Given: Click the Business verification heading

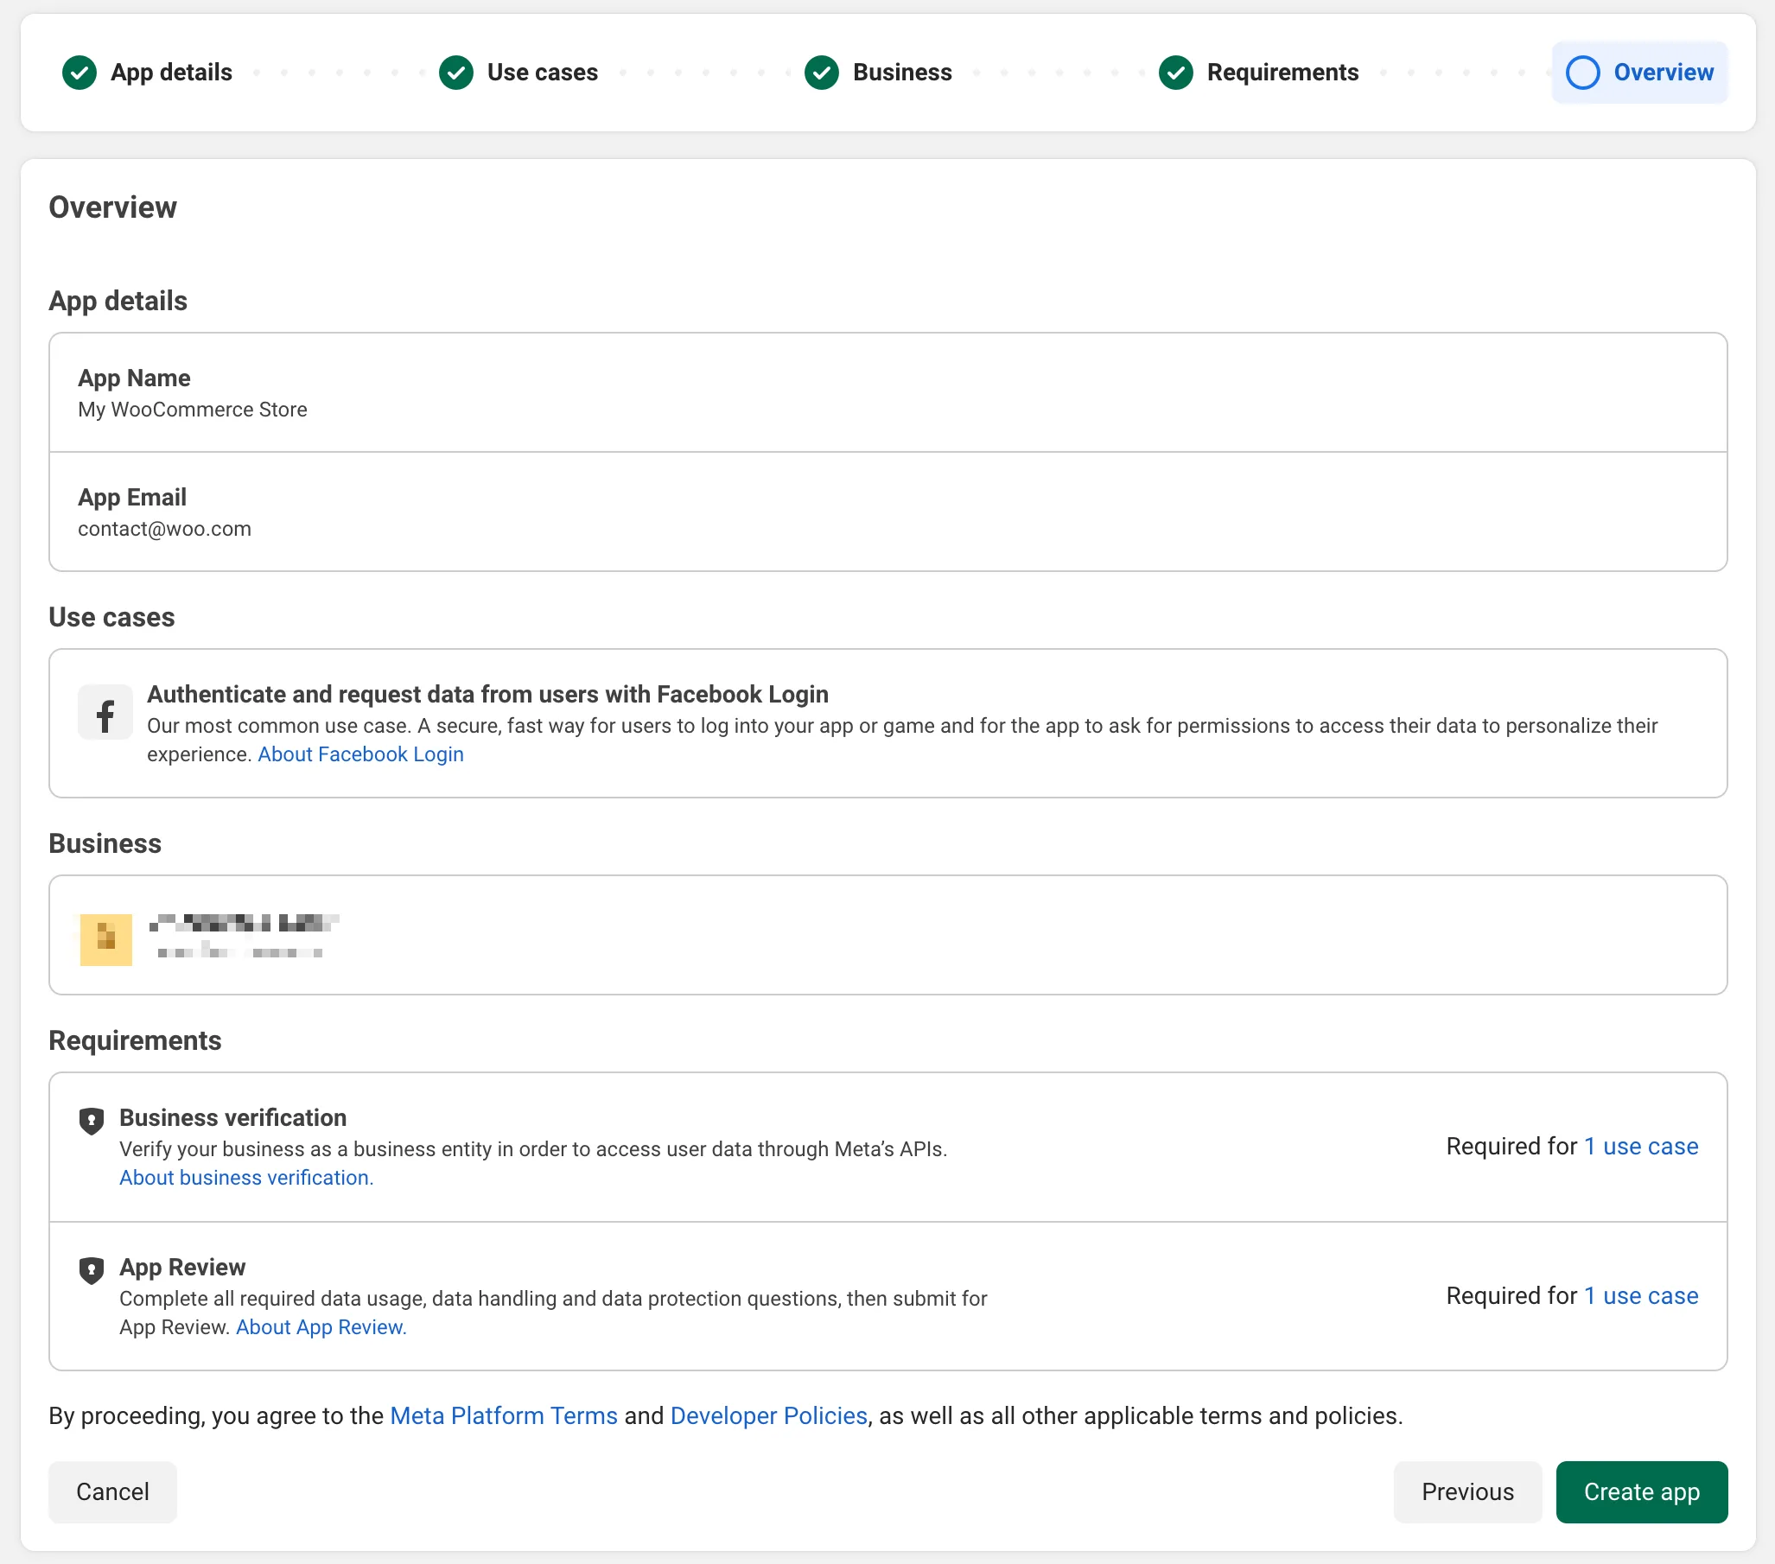Looking at the screenshot, I should (x=232, y=1117).
